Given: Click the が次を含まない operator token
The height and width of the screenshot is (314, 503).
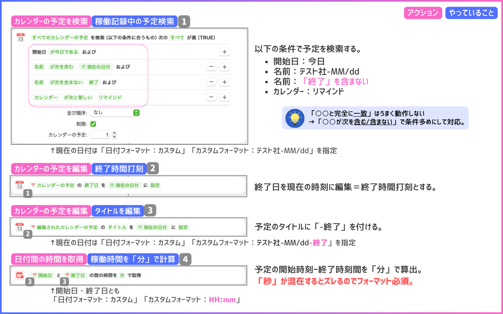Looking at the screenshot, I should pos(66,82).
